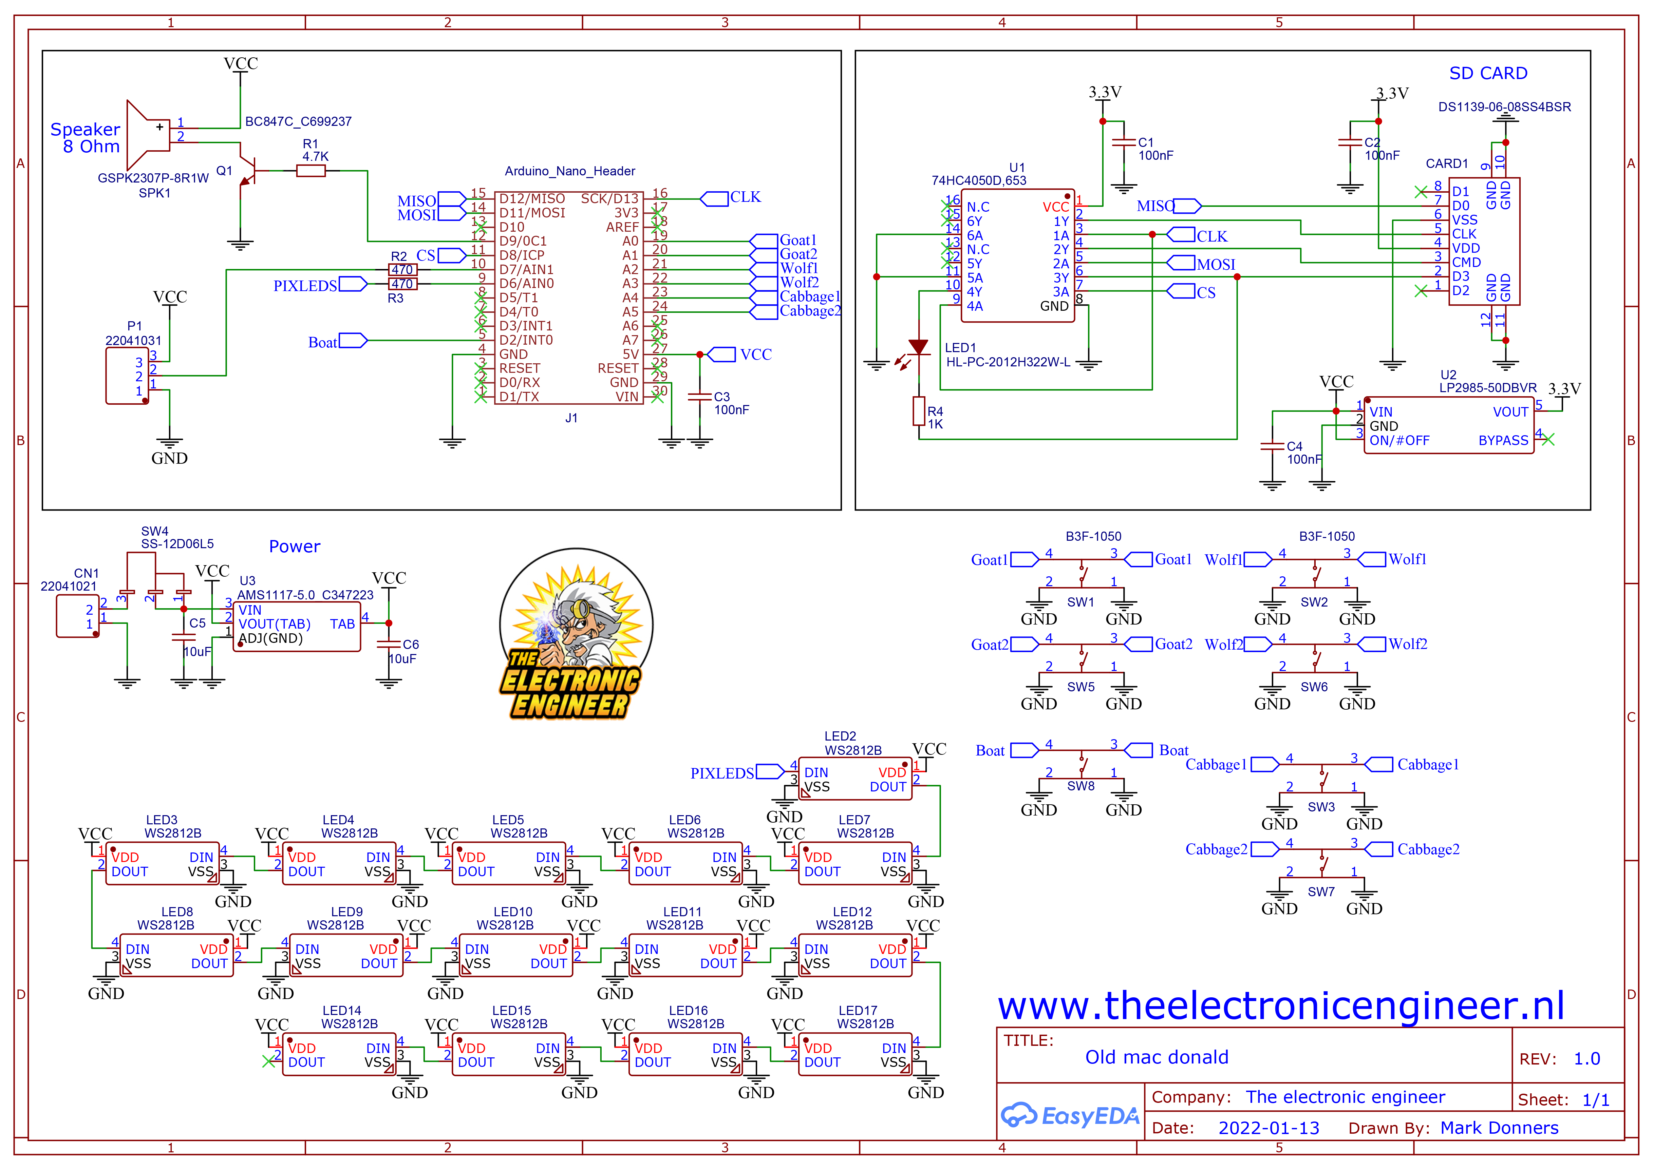1654x1170 pixels.
Task: Select resistor R3 470 symbol
Action: tap(403, 284)
